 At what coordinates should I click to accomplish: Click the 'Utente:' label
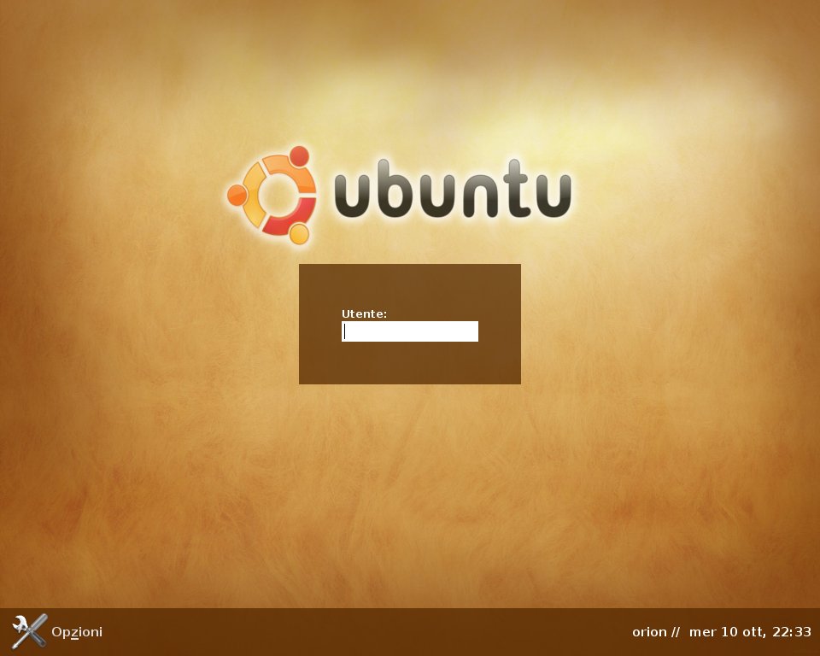(x=364, y=313)
